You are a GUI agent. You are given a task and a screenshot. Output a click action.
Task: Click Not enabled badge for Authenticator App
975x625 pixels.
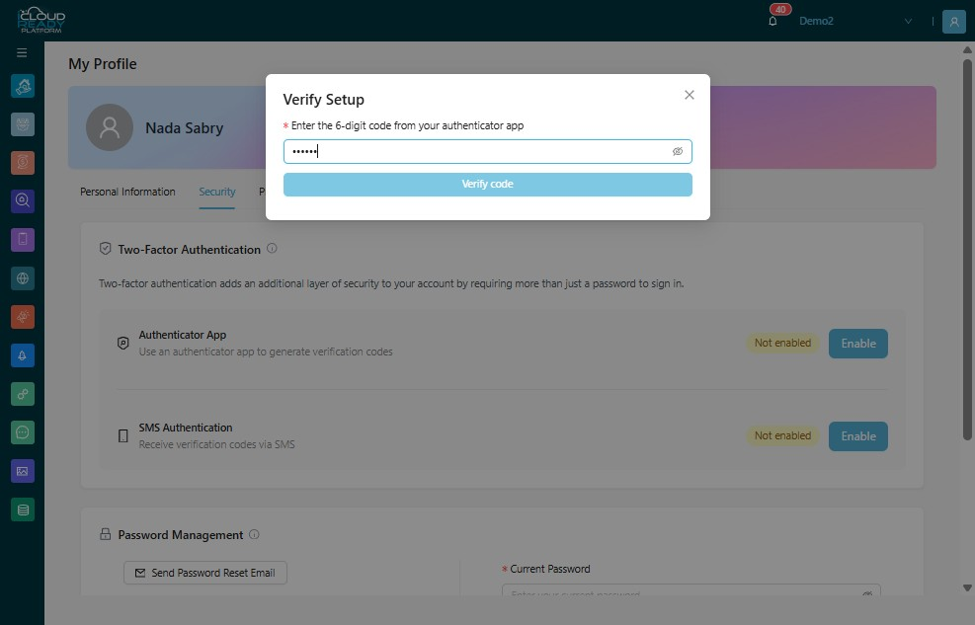coord(782,343)
